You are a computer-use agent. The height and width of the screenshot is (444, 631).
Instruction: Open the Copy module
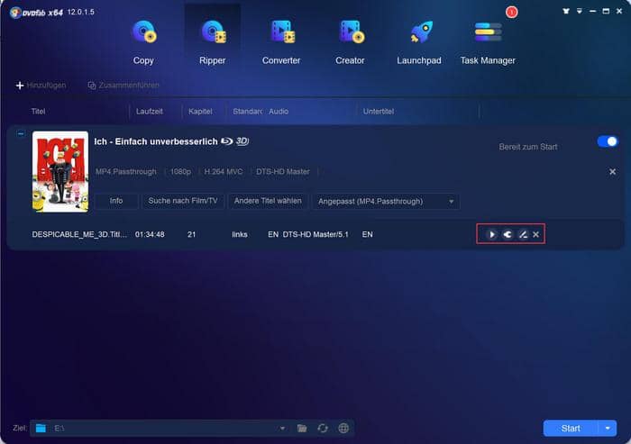tap(143, 42)
